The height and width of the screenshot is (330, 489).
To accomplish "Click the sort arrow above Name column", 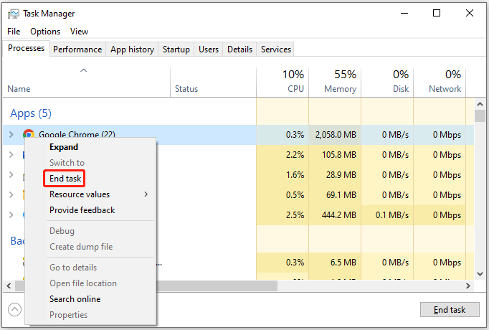I will [x=84, y=70].
